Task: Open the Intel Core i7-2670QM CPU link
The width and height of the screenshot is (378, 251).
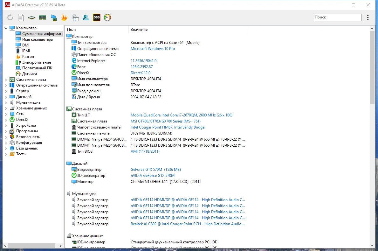Action: 182,115
